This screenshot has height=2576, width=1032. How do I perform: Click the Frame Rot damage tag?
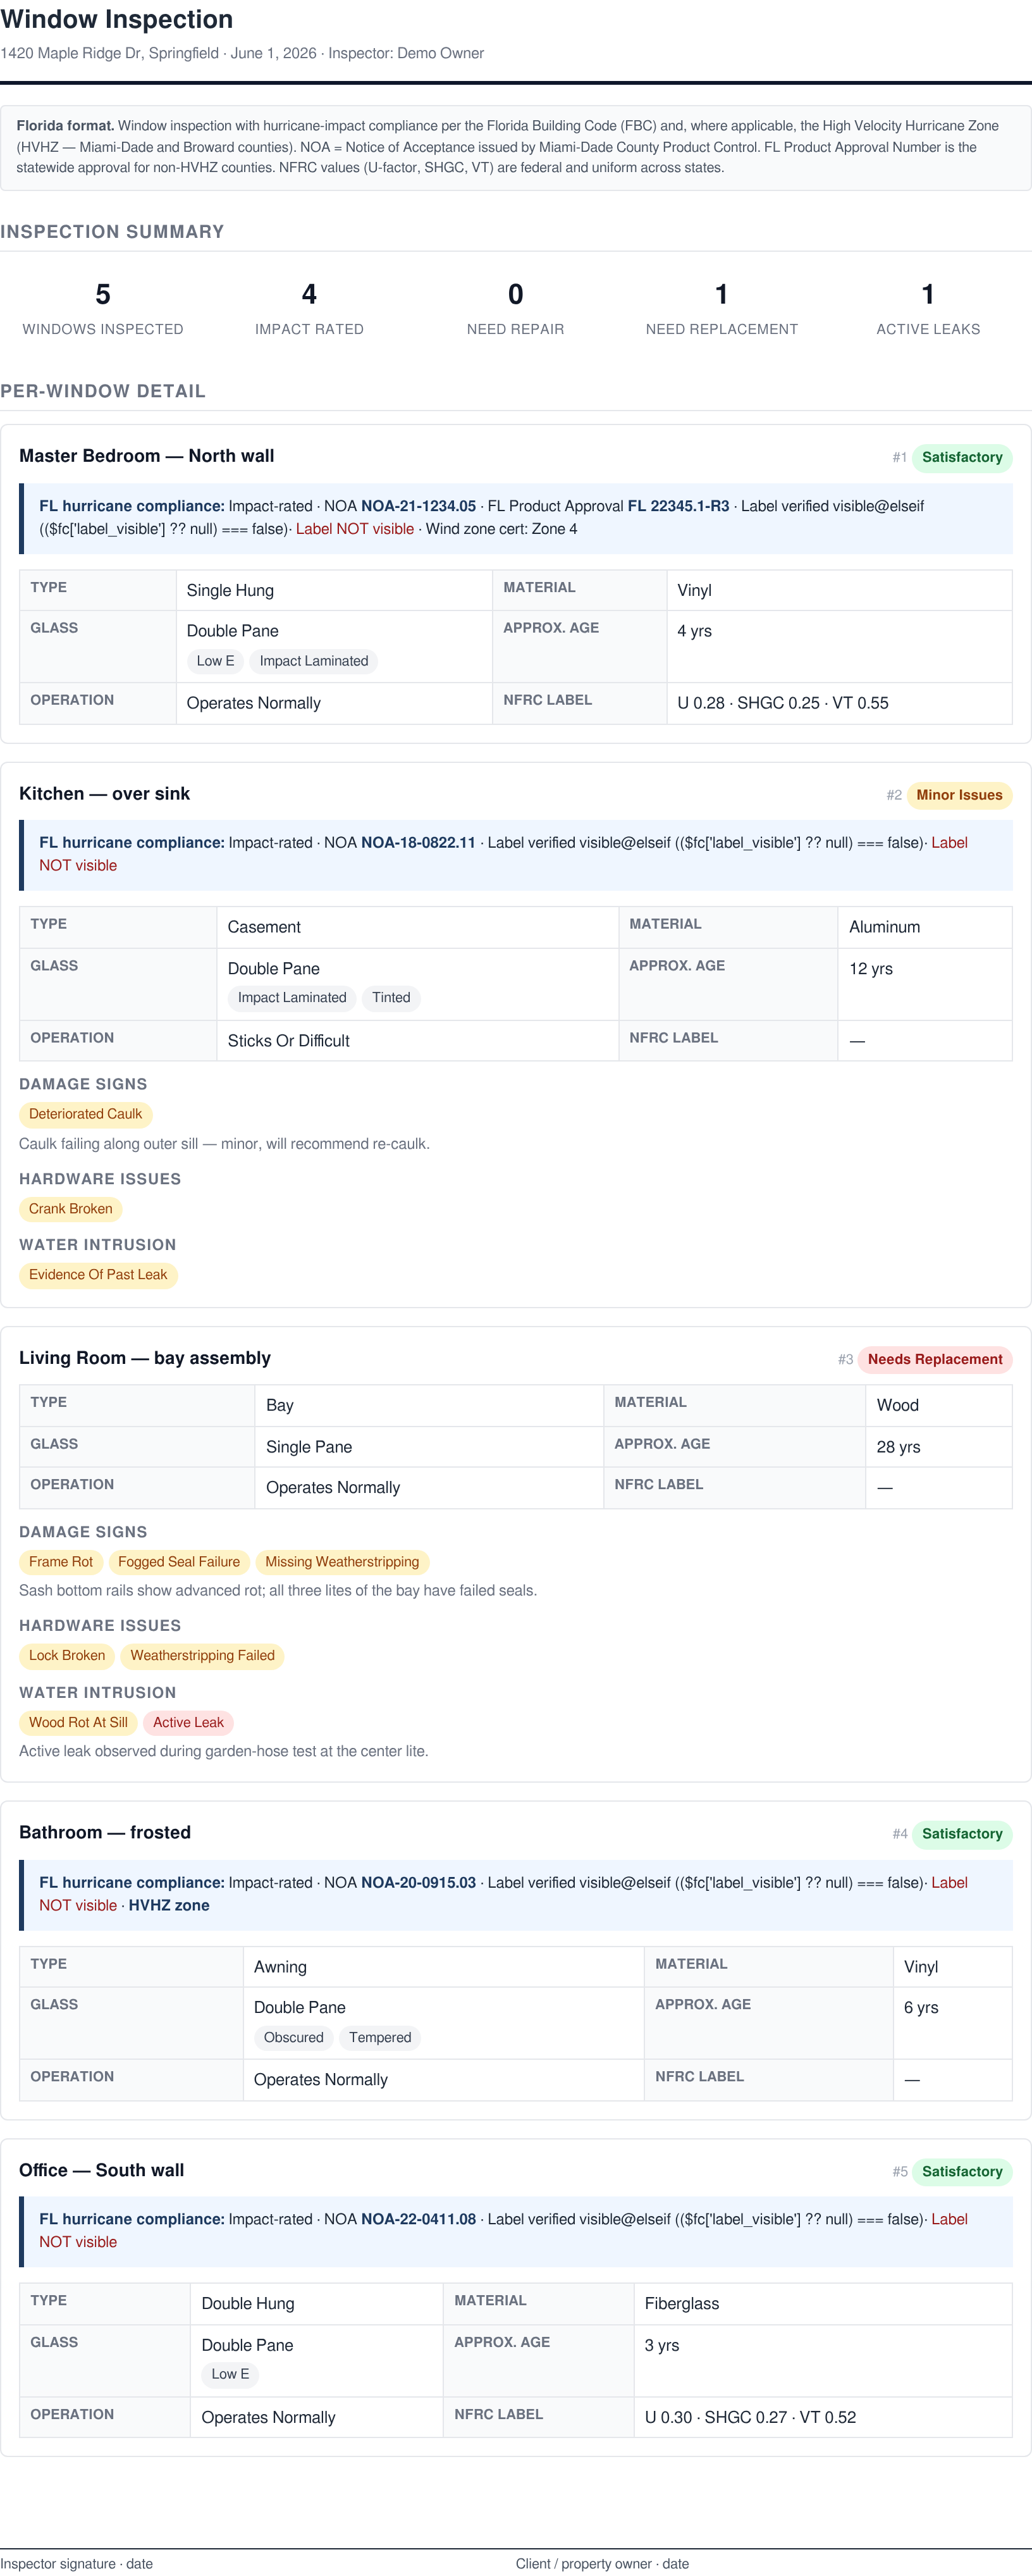[x=61, y=1562]
